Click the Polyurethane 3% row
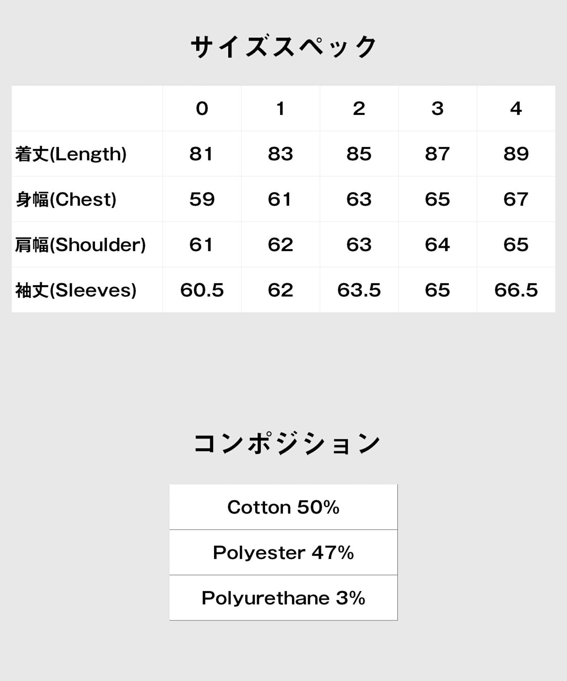567x681 pixels. [x=283, y=598]
